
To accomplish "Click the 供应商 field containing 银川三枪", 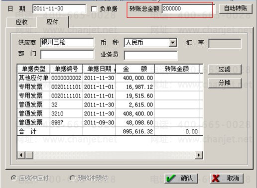I will 67,43.
